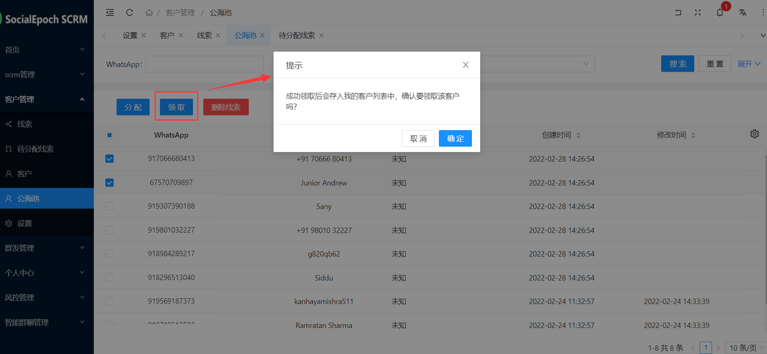Click the Ramratan Sharma cell
Image resolution: width=767 pixels, height=354 pixels.
324,325
